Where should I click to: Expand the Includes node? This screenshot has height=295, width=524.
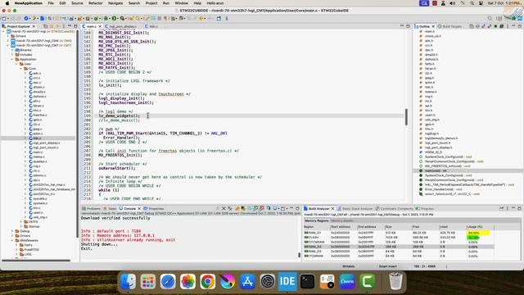click(12, 55)
